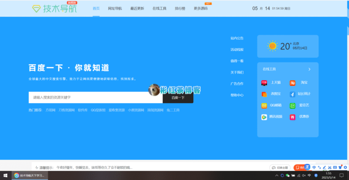The height and width of the screenshot is (180, 349).
Task: Click the blue shield tray icon
Action: (315, 175)
